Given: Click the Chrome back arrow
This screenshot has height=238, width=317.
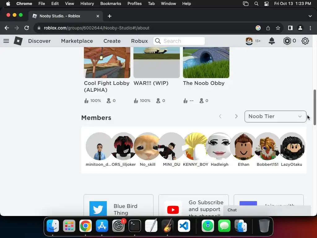Looking at the screenshot, I should tap(7, 28).
